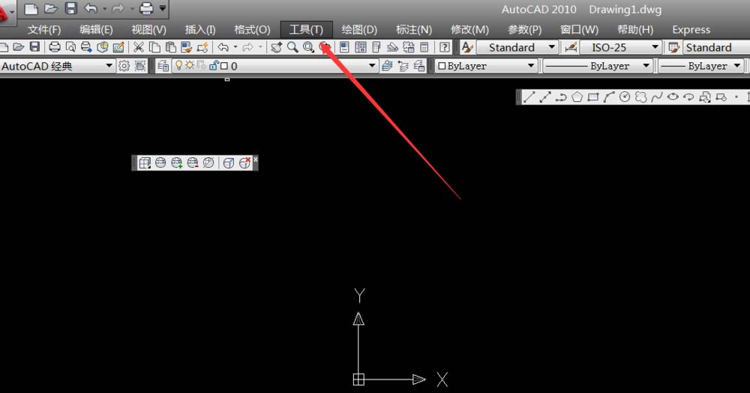Viewport: 750px width, 393px height.
Task: Open Layer Properties Manager icon
Action: click(163, 65)
